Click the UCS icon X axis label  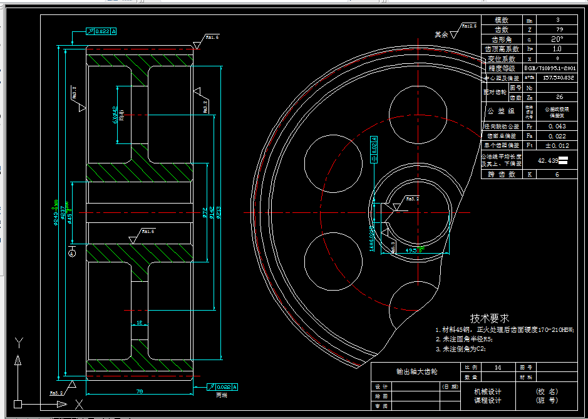click(79, 405)
